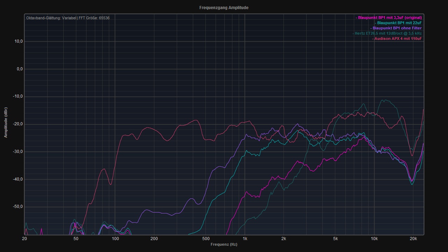Screen dimensions: 448x252
Task: Click the Blaupunkt BP1 mit 3,3uF (original) legend entry
Action: tap(389, 17)
